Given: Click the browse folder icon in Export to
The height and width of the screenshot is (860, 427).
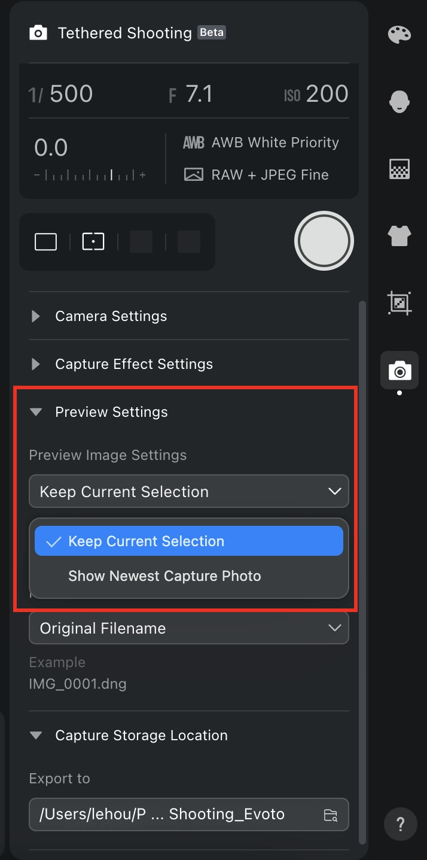Looking at the screenshot, I should 330,814.
